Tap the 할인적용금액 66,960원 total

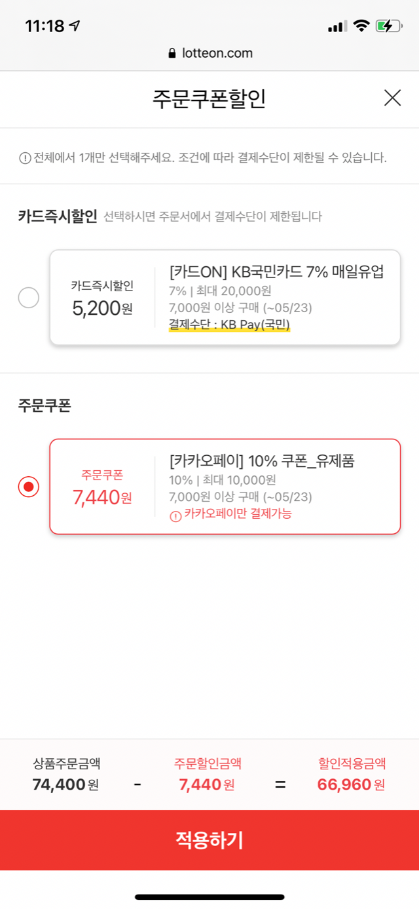pos(352,775)
